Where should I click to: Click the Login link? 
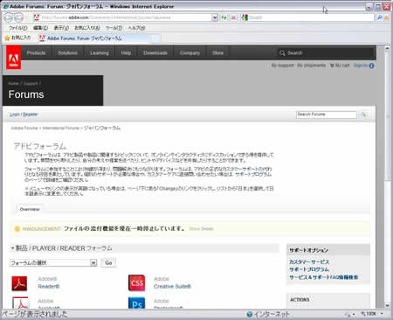pos(15,115)
